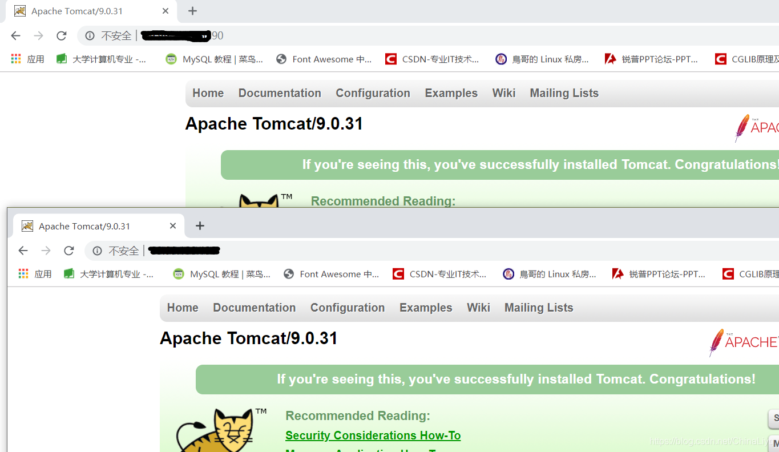Open the Font Awesome bookmark in the upper window
Image resolution: width=779 pixels, height=452 pixels.
[x=324, y=59]
